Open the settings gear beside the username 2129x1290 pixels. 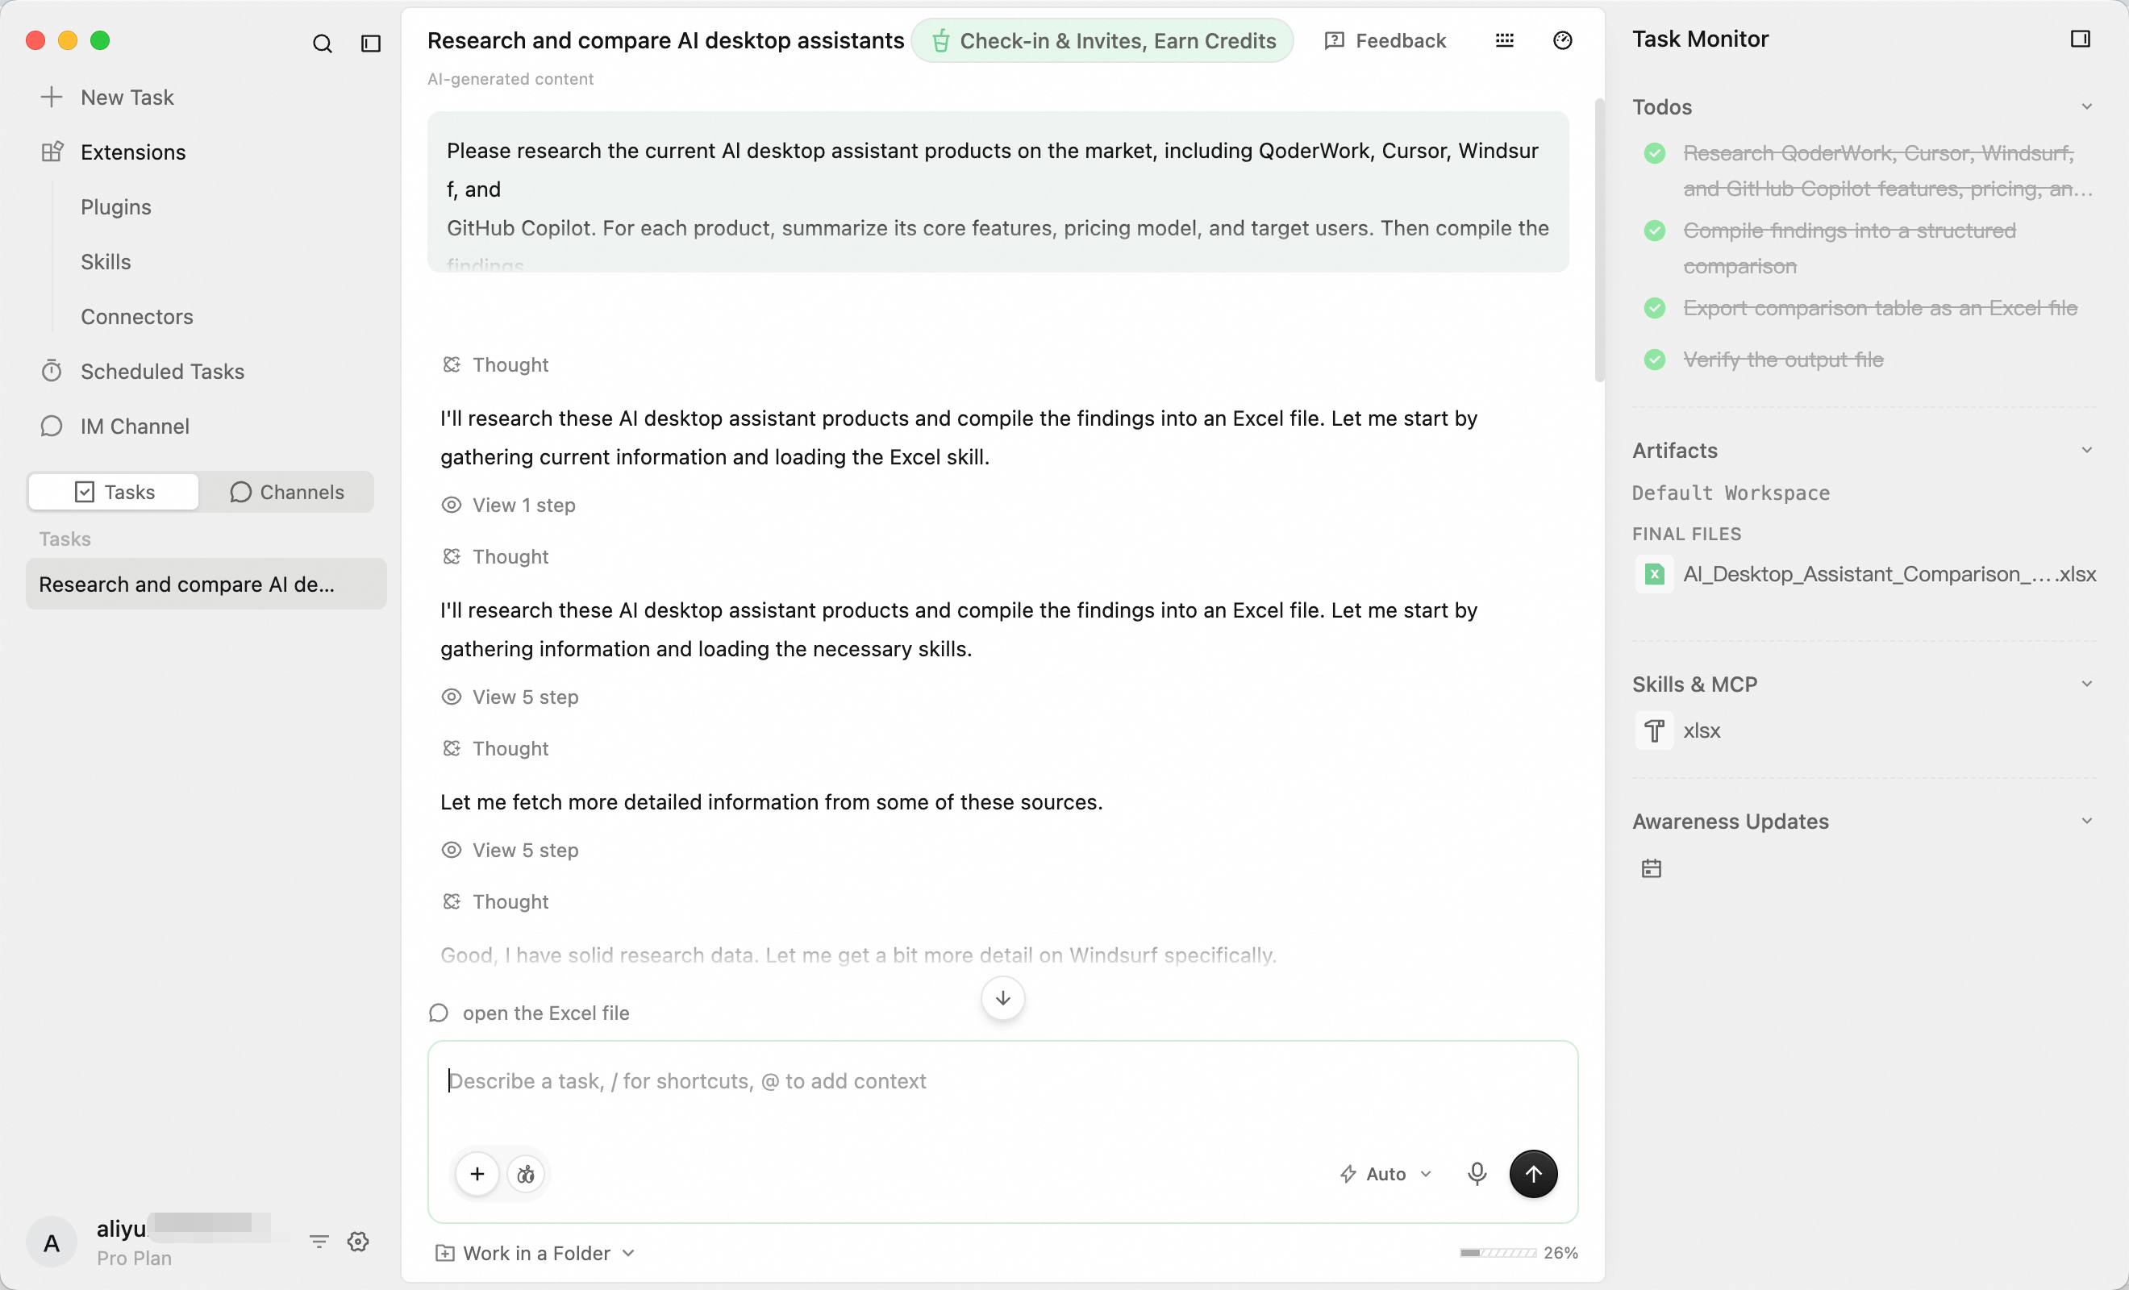(358, 1242)
